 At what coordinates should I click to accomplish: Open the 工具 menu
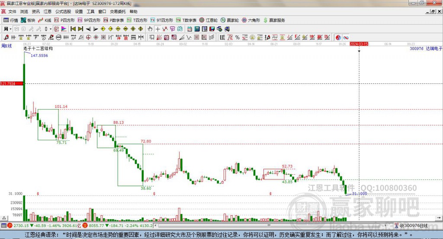tap(90, 12)
